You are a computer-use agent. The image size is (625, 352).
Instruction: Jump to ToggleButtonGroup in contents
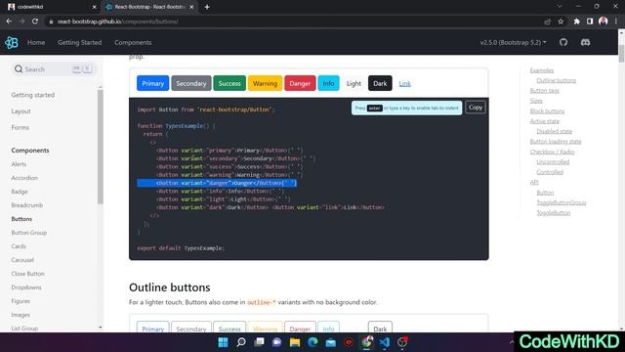click(x=562, y=202)
